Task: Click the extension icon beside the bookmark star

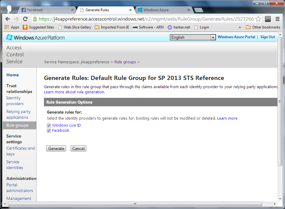Action: point(268,19)
